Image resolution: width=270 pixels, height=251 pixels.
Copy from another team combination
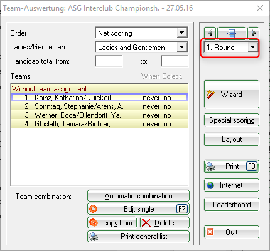(x=112, y=223)
